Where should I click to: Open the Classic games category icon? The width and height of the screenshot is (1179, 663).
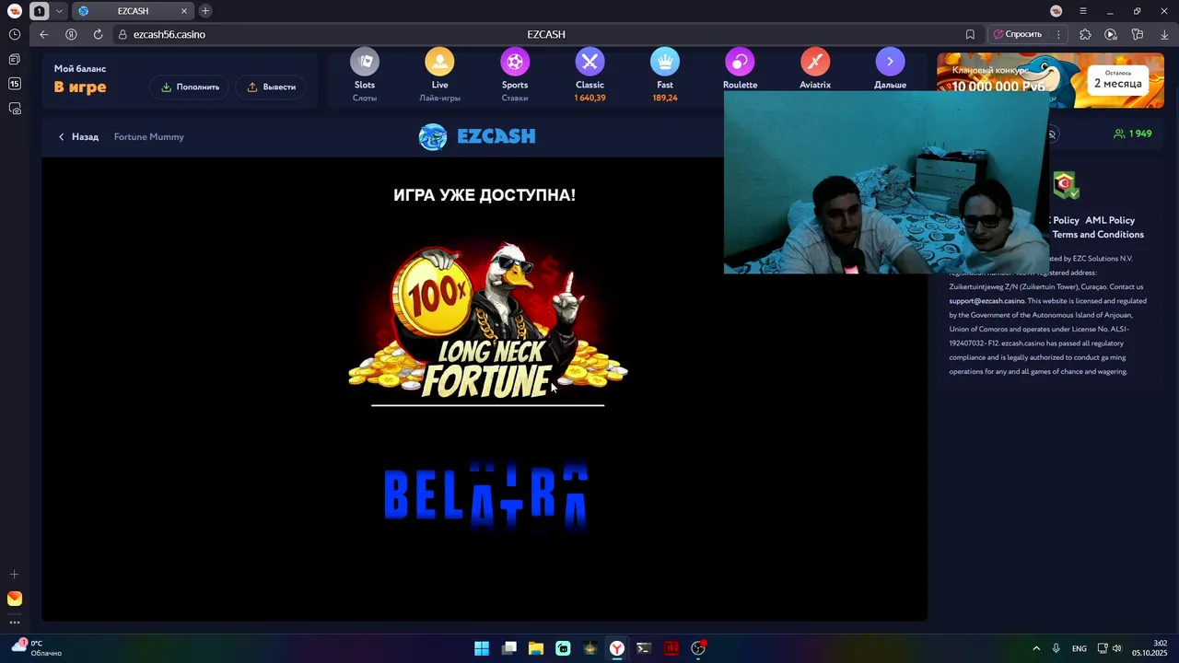click(589, 62)
